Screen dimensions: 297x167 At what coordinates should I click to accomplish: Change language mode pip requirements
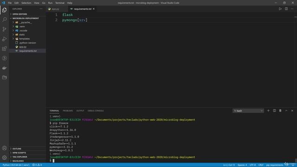tap(275, 165)
